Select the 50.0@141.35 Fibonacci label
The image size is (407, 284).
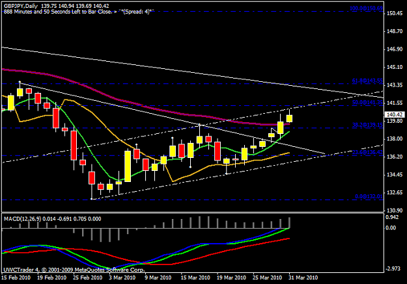pos(367,102)
